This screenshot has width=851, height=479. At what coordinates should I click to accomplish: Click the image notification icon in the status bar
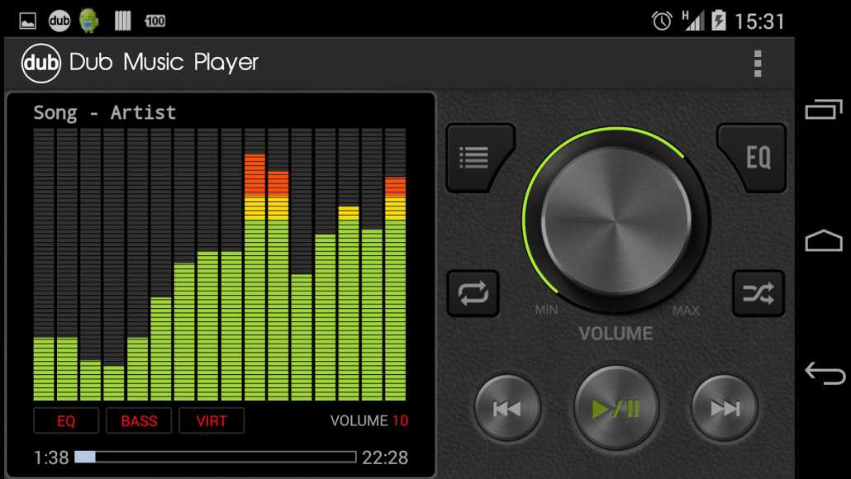pos(28,21)
